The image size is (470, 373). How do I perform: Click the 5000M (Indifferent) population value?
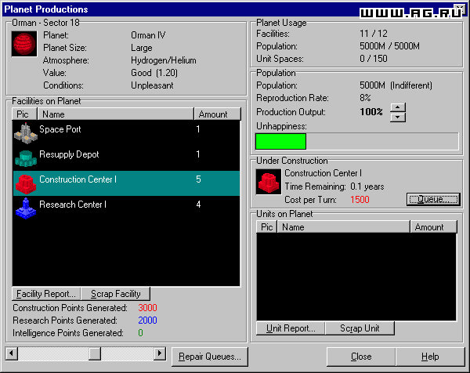point(396,85)
